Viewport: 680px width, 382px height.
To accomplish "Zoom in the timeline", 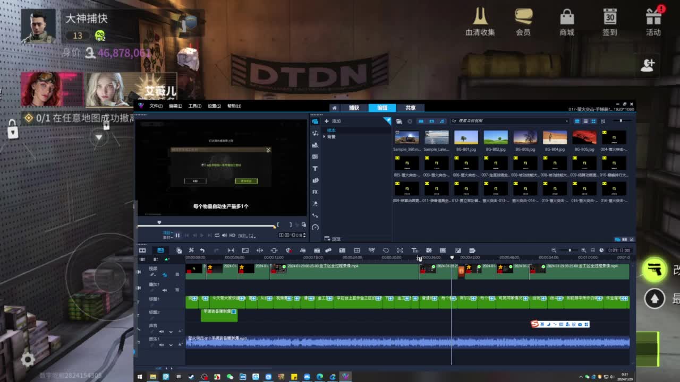I will pyautogui.click(x=584, y=250).
